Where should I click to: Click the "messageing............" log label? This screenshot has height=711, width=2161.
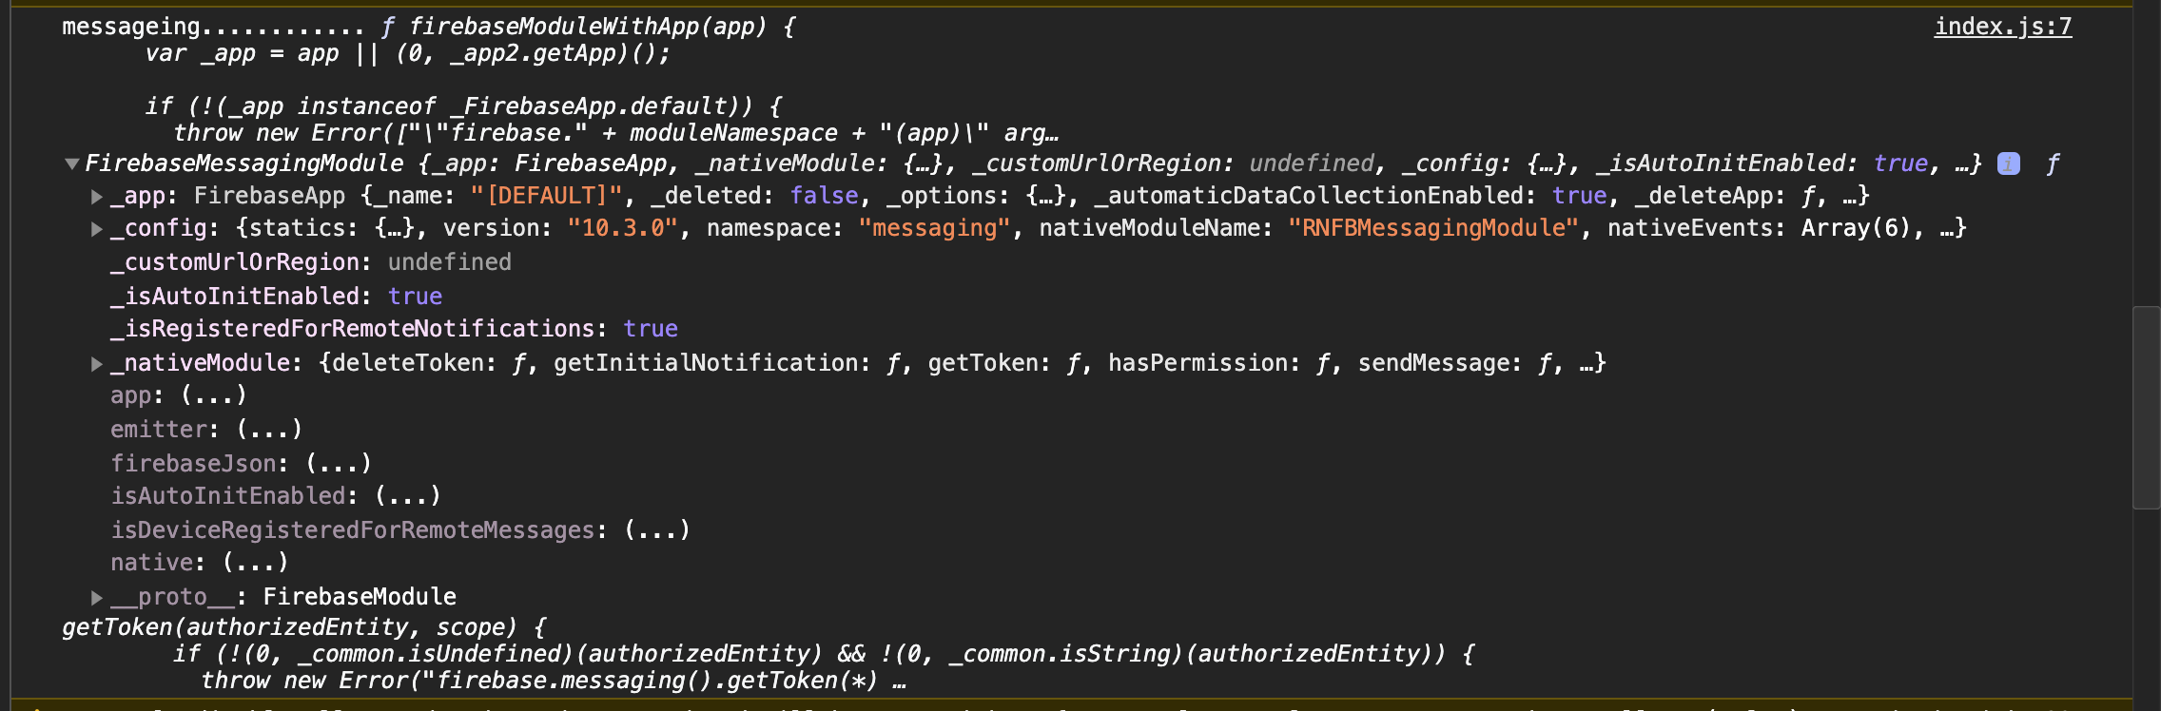(213, 27)
